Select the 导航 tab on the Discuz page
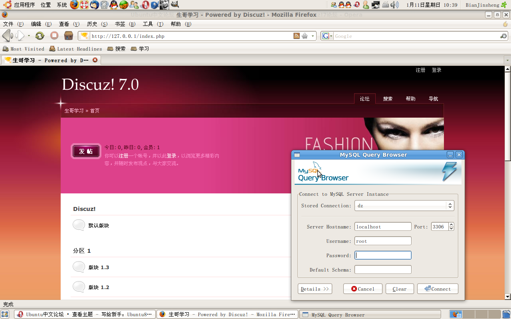The image size is (511, 319). tap(434, 98)
